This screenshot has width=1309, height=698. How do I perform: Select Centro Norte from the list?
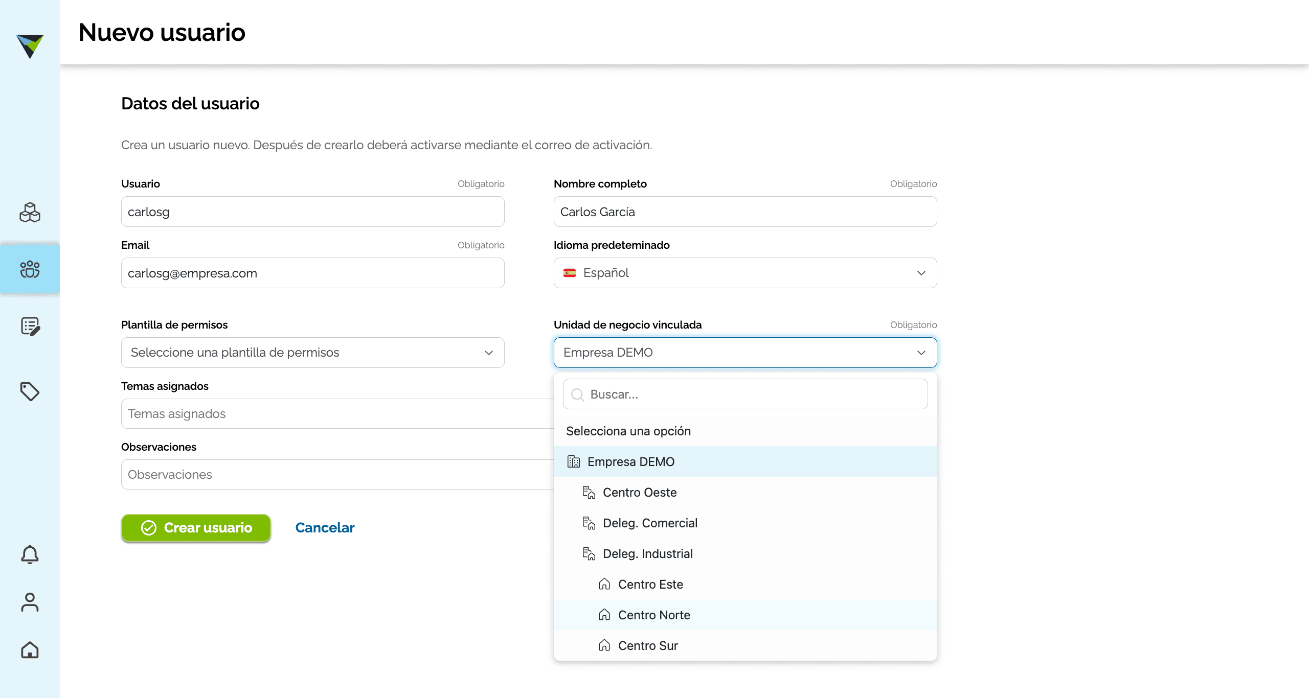(745, 615)
